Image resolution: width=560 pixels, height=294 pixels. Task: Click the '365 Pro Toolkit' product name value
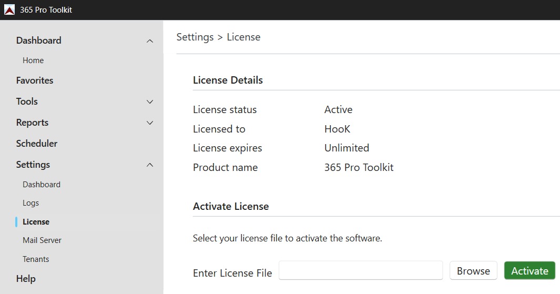pos(359,168)
